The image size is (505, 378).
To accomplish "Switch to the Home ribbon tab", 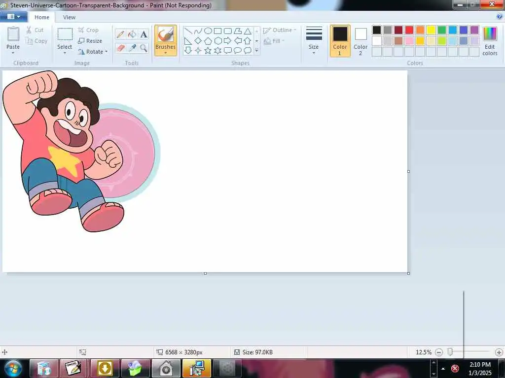I will click(42, 17).
